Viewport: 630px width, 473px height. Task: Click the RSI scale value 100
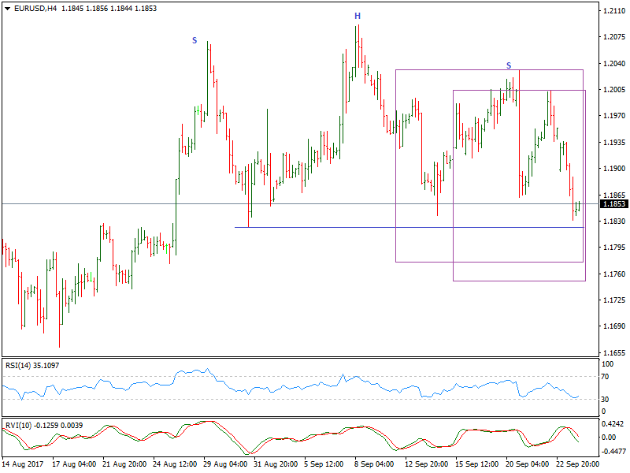pyautogui.click(x=607, y=364)
